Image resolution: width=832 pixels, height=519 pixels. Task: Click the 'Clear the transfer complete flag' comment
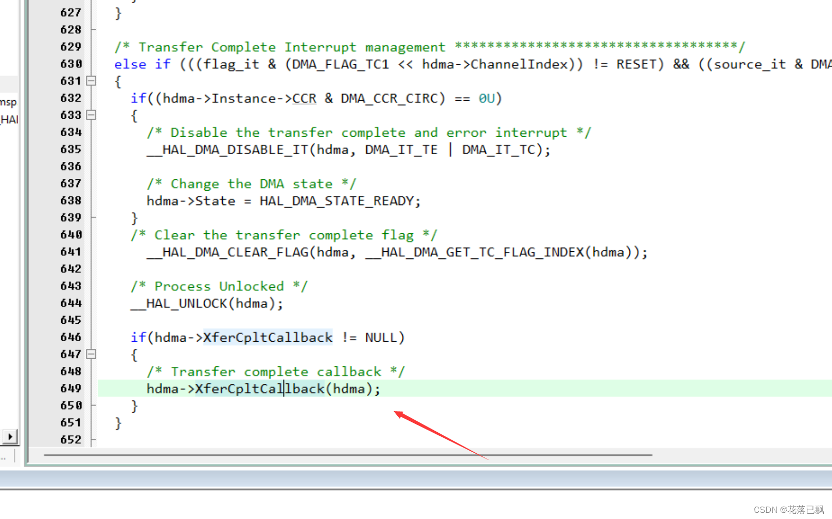coord(284,235)
